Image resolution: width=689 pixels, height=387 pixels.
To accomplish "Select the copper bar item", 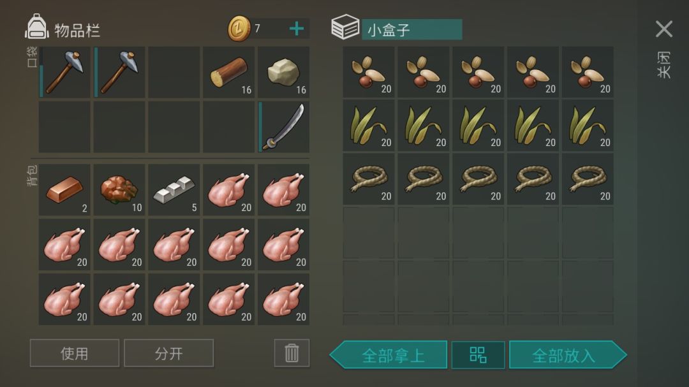I will [64, 190].
